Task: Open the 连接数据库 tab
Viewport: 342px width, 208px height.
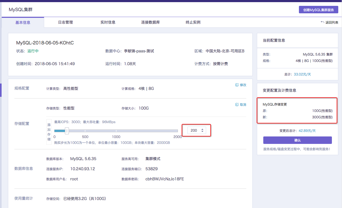Action: (151, 22)
